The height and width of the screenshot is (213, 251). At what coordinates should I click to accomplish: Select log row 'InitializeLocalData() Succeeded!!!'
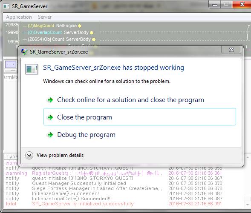(x=114, y=199)
